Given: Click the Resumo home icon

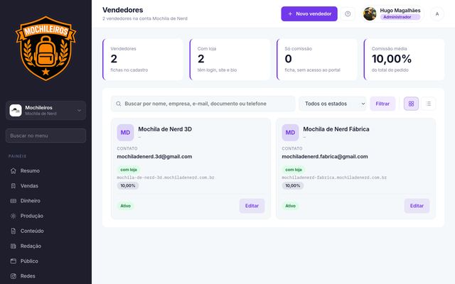Looking at the screenshot, I should (14, 170).
